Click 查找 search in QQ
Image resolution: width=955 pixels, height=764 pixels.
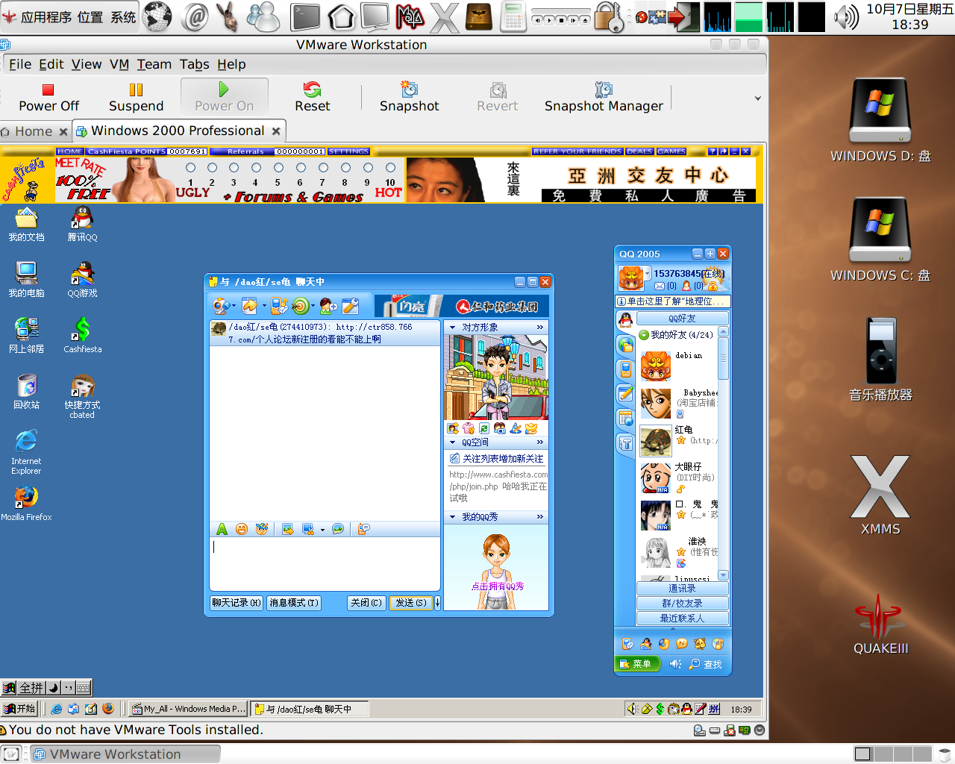coord(705,664)
